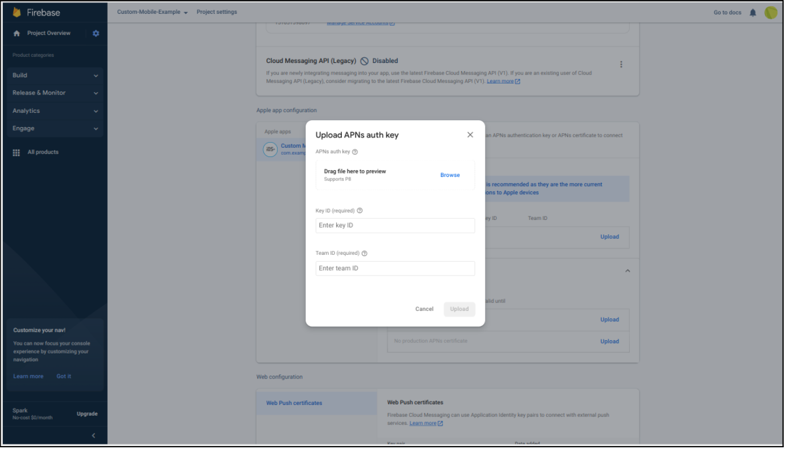Open All products
The image size is (785, 449).
point(43,152)
